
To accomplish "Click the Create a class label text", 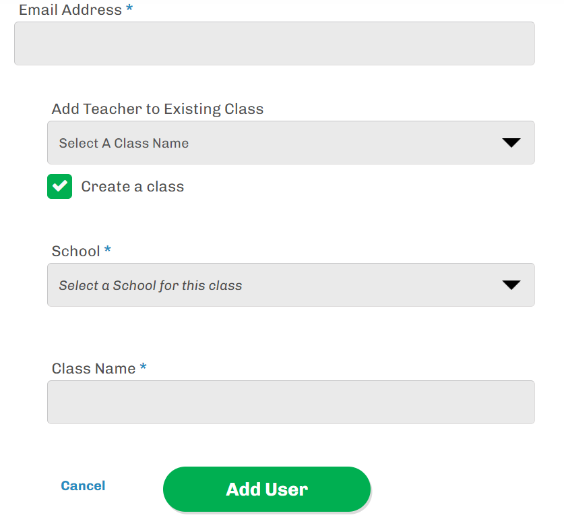I will point(132,187).
